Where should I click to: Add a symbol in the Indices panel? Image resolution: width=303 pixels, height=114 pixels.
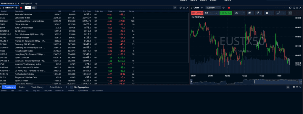17,8
